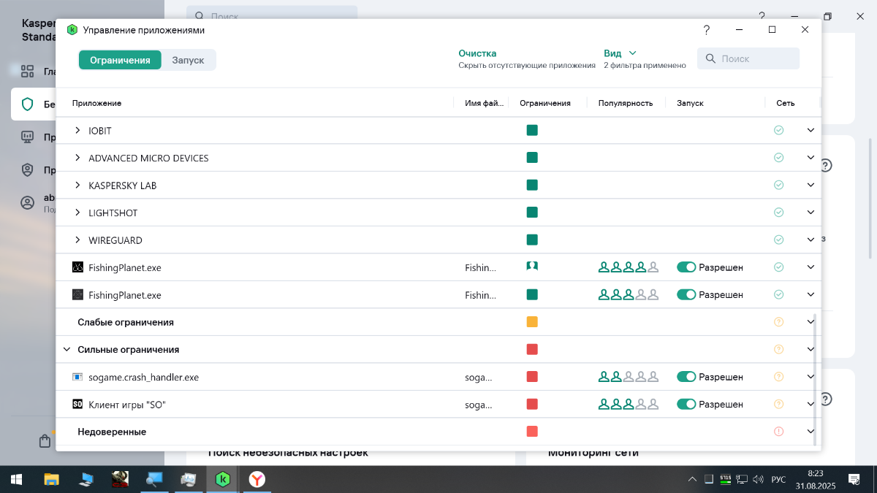The width and height of the screenshot is (877, 493).
Task: Click the Недоверенные group label
Action: point(112,432)
